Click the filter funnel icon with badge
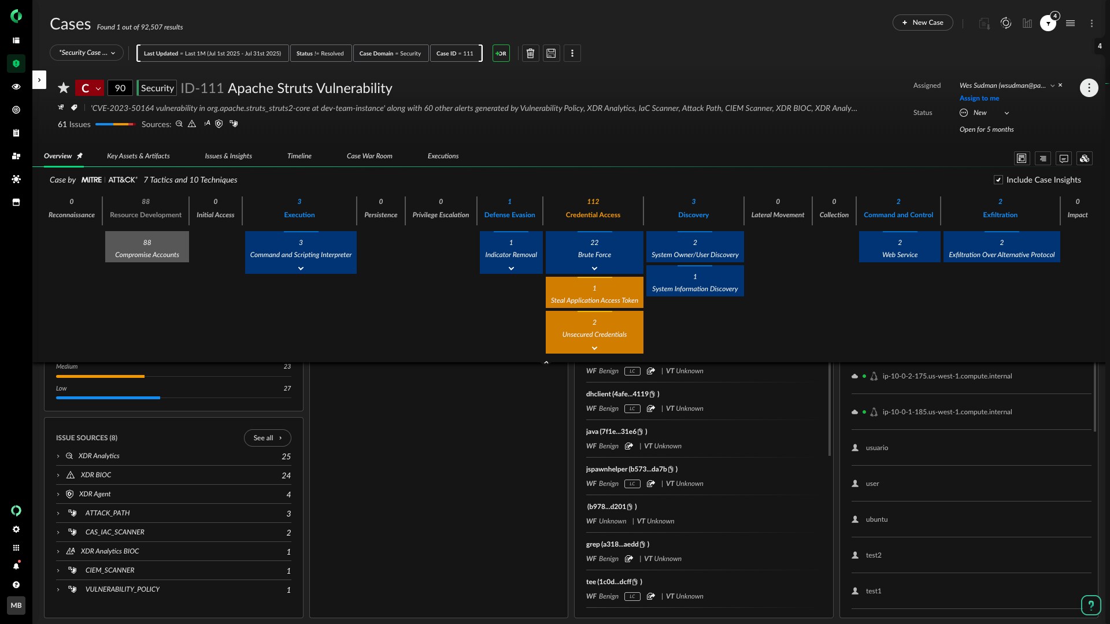1110x624 pixels. 1048,23
